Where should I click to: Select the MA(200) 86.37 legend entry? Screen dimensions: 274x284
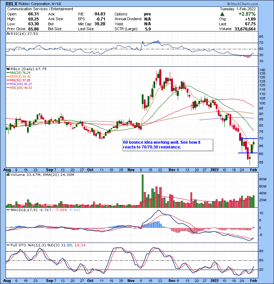coord(19,84)
